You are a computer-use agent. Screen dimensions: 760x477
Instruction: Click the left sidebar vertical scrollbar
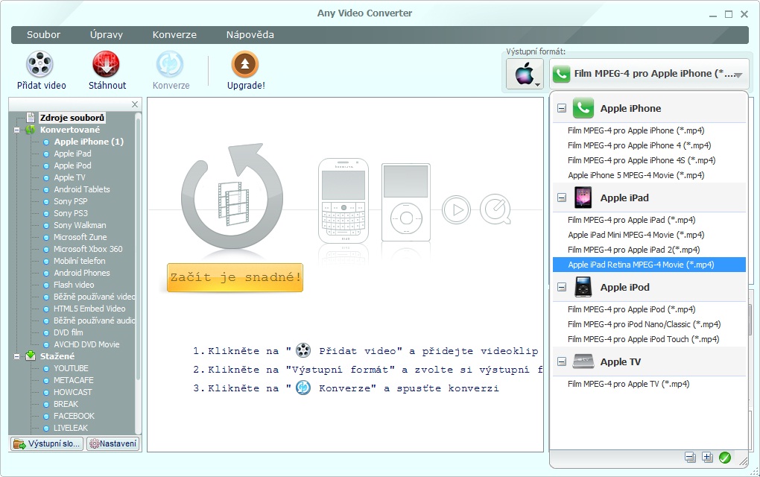point(138,247)
